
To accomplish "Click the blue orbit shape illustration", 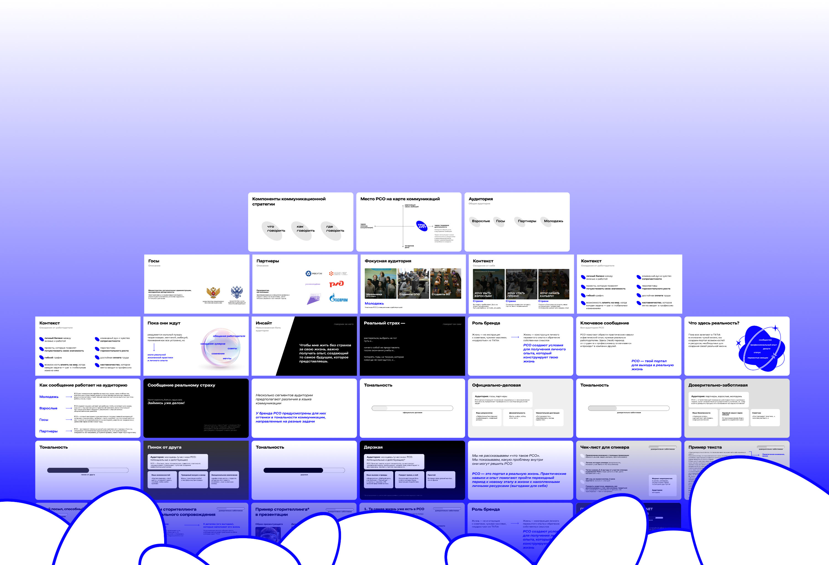I will [761, 348].
